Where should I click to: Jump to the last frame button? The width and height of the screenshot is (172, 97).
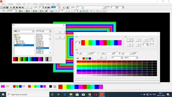pos(49,7)
